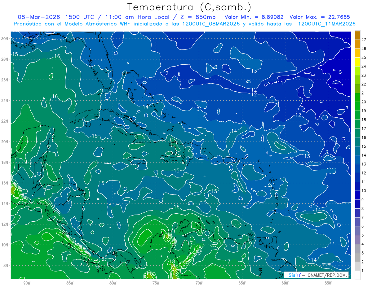The width and height of the screenshot is (372, 287).
Task: Click the "55W" longitude axis label
Action: (x=328, y=283)
